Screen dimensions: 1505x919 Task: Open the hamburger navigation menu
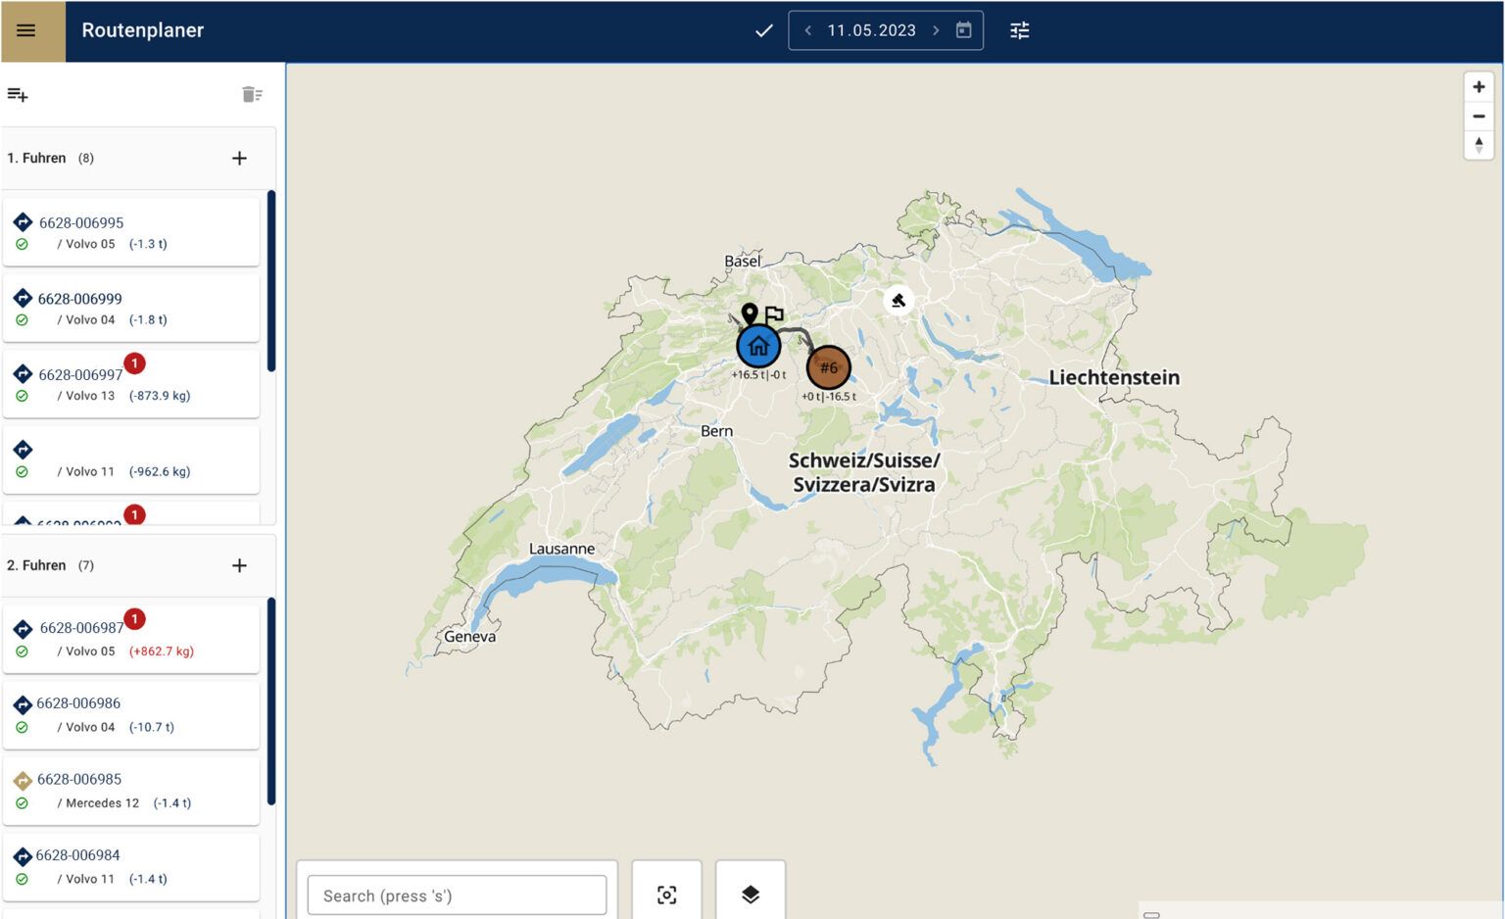(26, 30)
